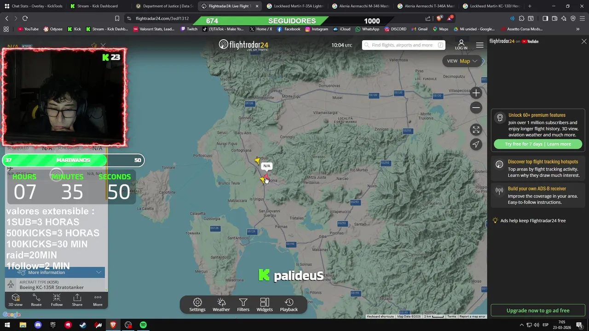Click the Flightradar24 logo
This screenshot has height=331, width=589.
[x=243, y=45]
